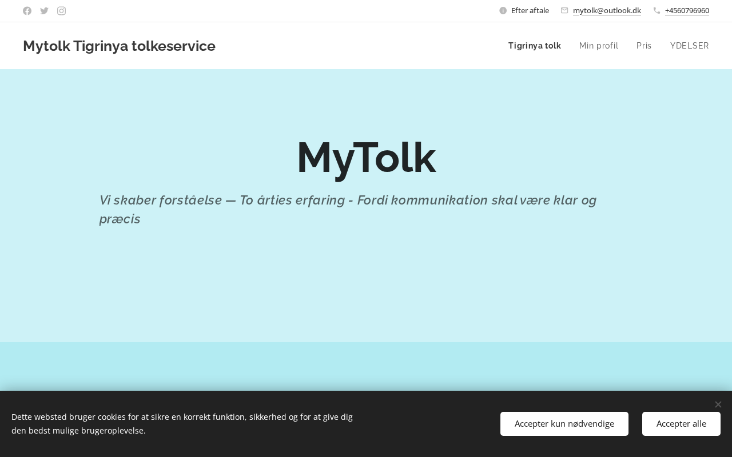Open the Facebook social link

tap(27, 11)
